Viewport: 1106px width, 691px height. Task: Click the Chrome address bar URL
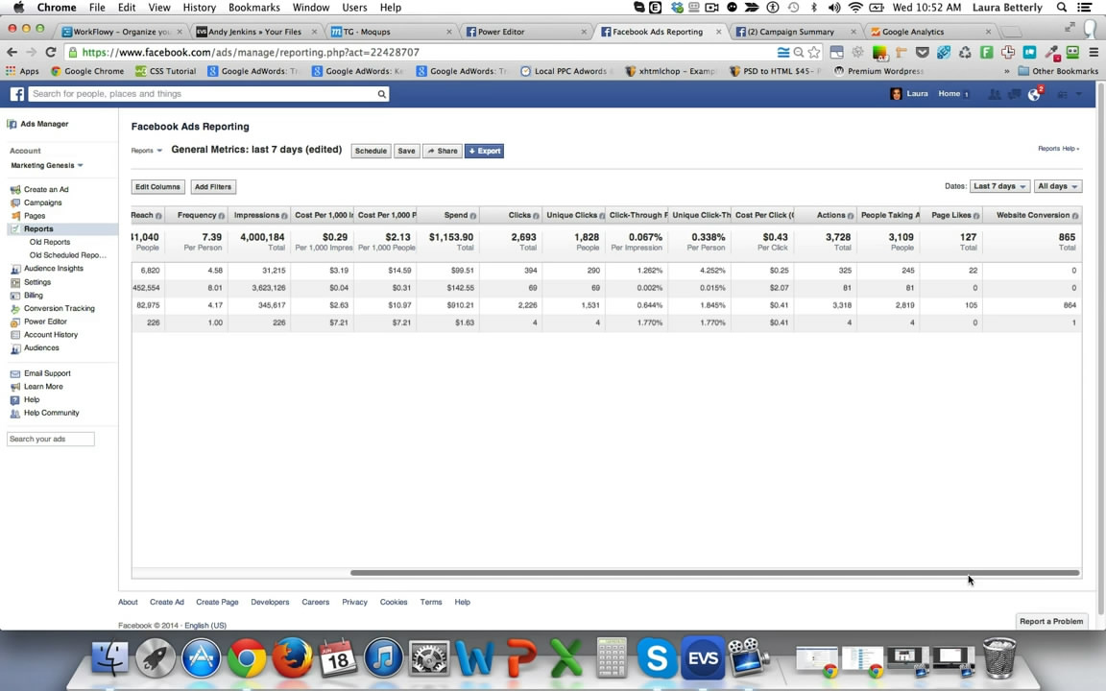tap(251, 52)
